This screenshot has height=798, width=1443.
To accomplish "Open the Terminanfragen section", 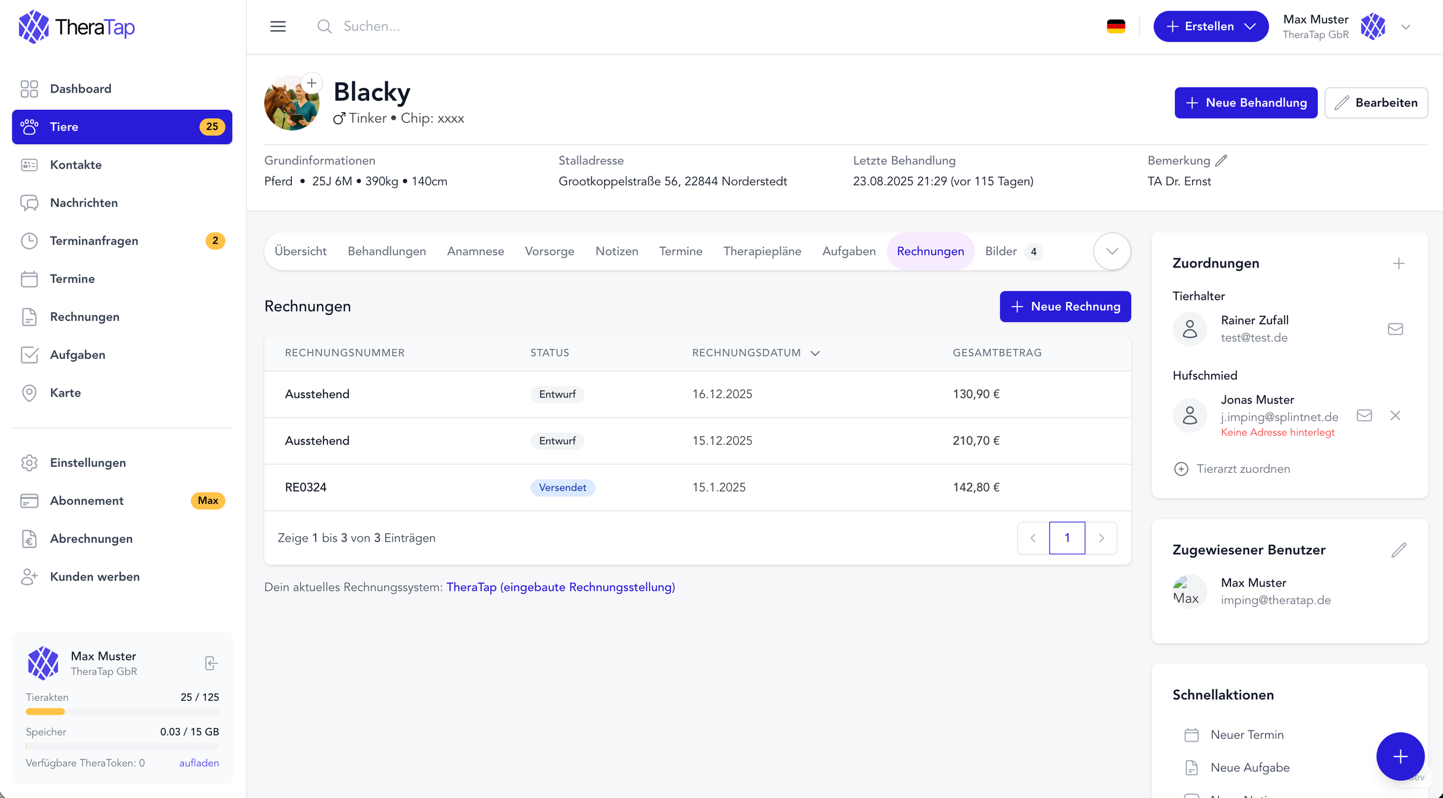I will (94, 240).
